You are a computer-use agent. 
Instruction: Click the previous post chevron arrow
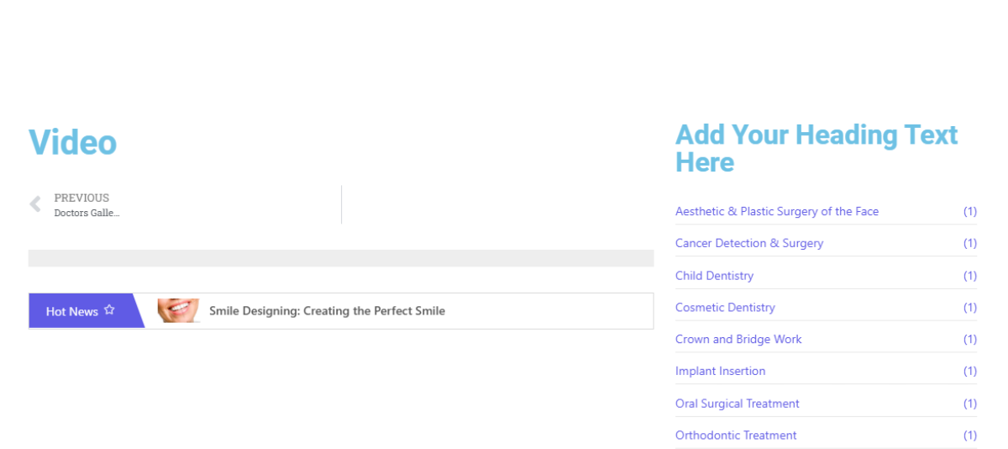(35, 204)
